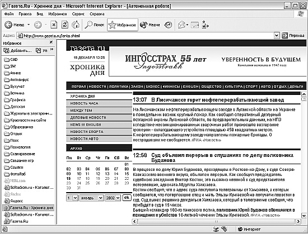
Task: Click NEWS IN ENGLISH sidebar link
Action: click(x=99, y=125)
